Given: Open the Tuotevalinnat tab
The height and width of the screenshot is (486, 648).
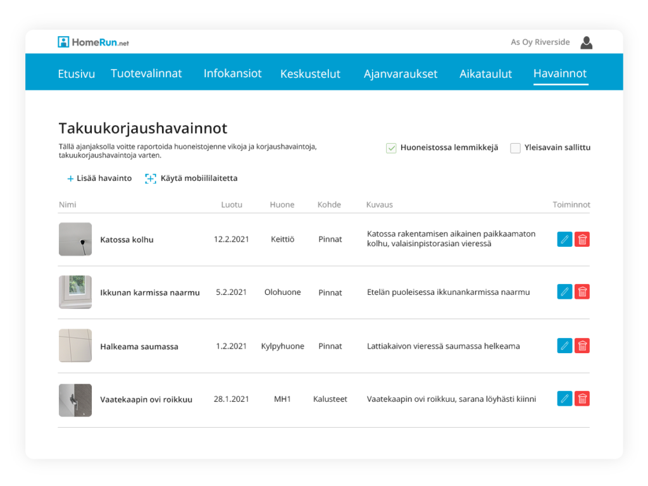Looking at the screenshot, I should [146, 73].
